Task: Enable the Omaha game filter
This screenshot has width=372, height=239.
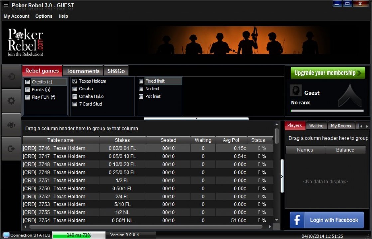Action: 75,89
